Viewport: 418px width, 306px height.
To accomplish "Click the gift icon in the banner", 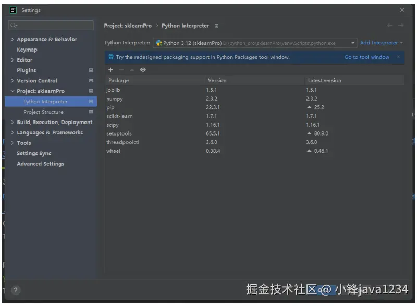I will click(x=111, y=57).
